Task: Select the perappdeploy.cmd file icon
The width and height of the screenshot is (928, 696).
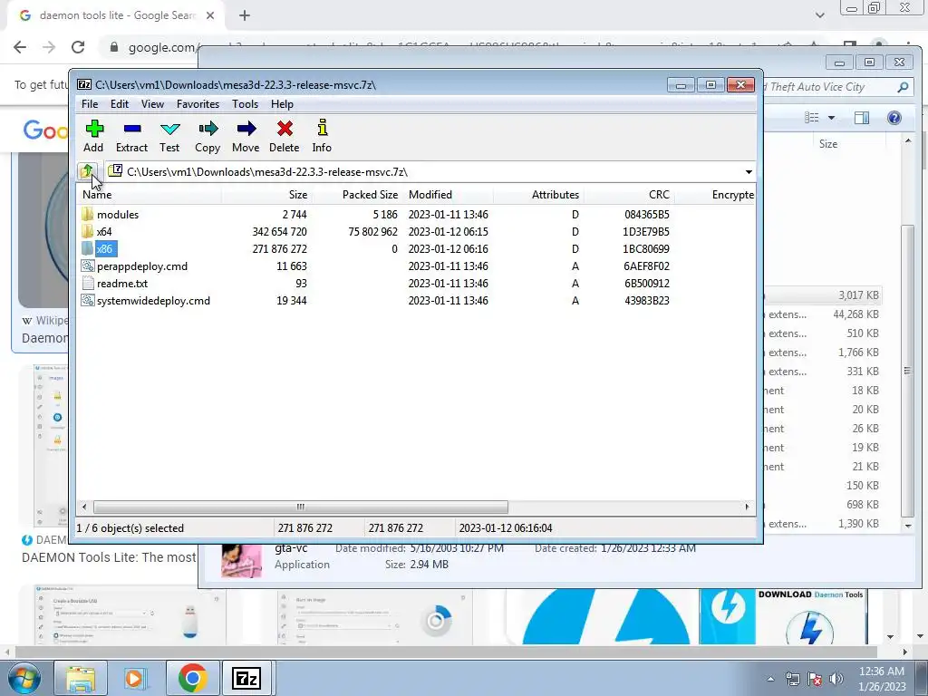Action: [88, 266]
